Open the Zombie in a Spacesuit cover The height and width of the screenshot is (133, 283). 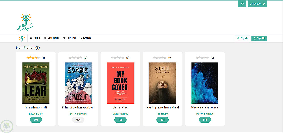coord(78,83)
